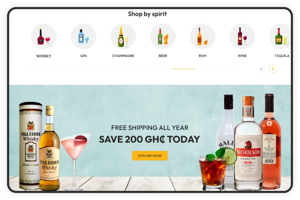Click the BEER label text
Image resolution: width=300 pixels, height=200 pixels.
tap(163, 56)
